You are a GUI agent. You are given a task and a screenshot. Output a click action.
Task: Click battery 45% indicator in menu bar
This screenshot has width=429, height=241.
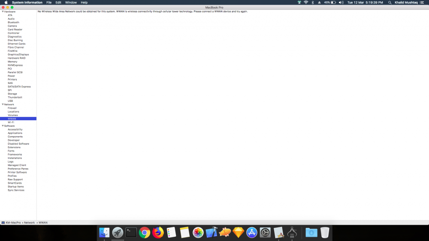click(x=330, y=3)
